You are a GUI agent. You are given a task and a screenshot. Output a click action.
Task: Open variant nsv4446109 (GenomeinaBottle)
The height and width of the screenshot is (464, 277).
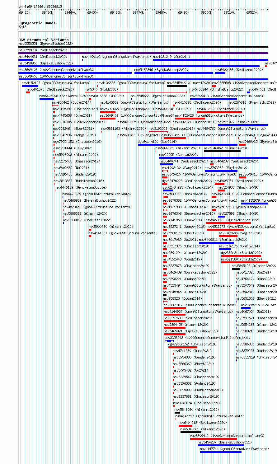click(x=81, y=188)
